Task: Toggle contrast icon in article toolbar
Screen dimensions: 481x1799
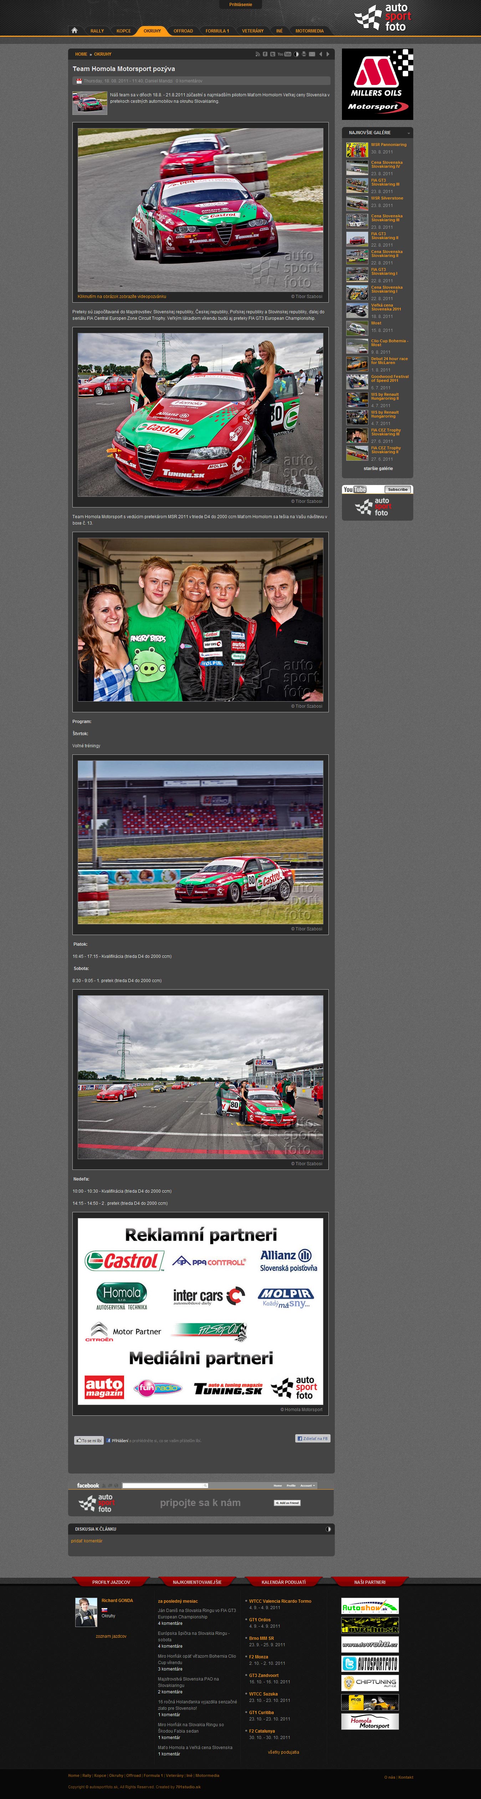Action: click(296, 54)
